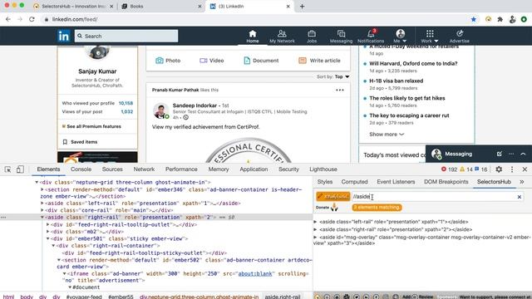Click the bookmark star in address bar

tap(473, 19)
